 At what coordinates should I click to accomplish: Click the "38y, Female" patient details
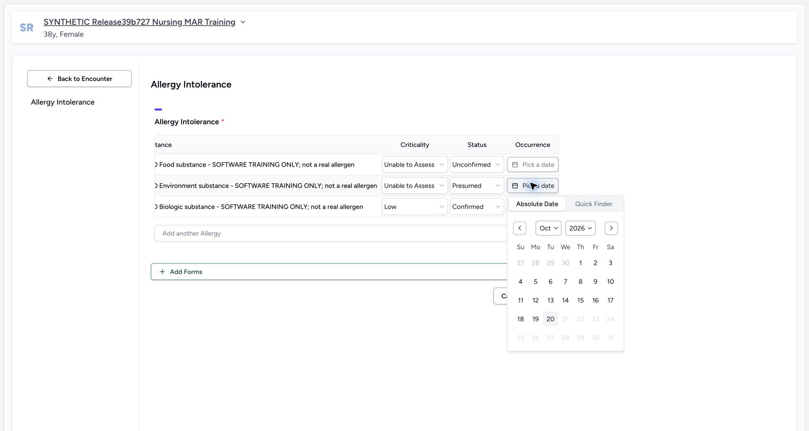[x=64, y=34]
